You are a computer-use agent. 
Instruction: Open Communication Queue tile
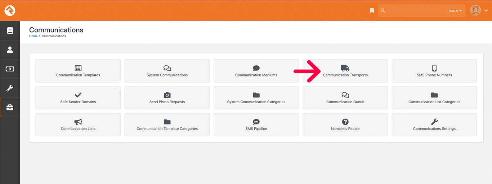(x=345, y=98)
